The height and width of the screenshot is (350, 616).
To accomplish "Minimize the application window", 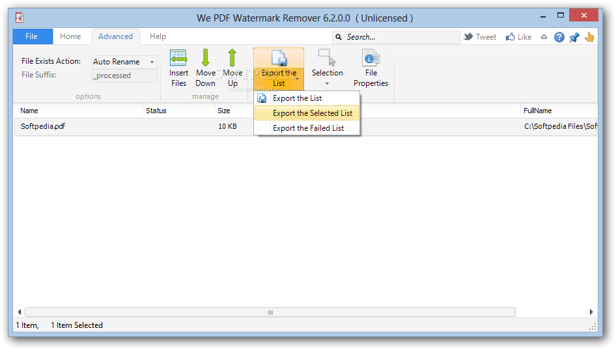I will (x=543, y=16).
